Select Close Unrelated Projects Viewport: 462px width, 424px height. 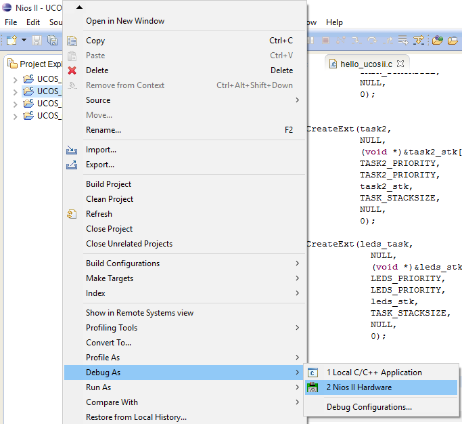(185, 244)
